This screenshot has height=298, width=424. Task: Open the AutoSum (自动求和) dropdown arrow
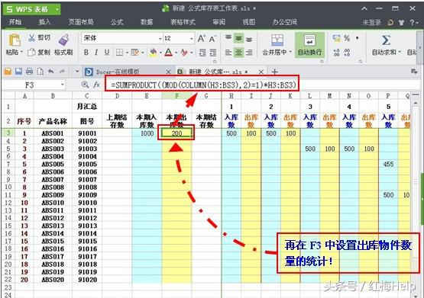click(399, 52)
